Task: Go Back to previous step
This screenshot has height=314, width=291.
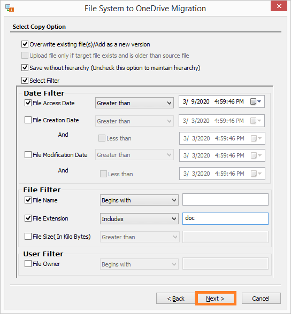Action: pos(175,299)
